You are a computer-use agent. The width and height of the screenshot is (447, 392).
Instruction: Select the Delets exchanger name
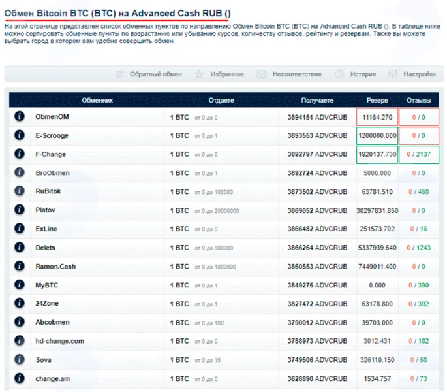pos(45,248)
